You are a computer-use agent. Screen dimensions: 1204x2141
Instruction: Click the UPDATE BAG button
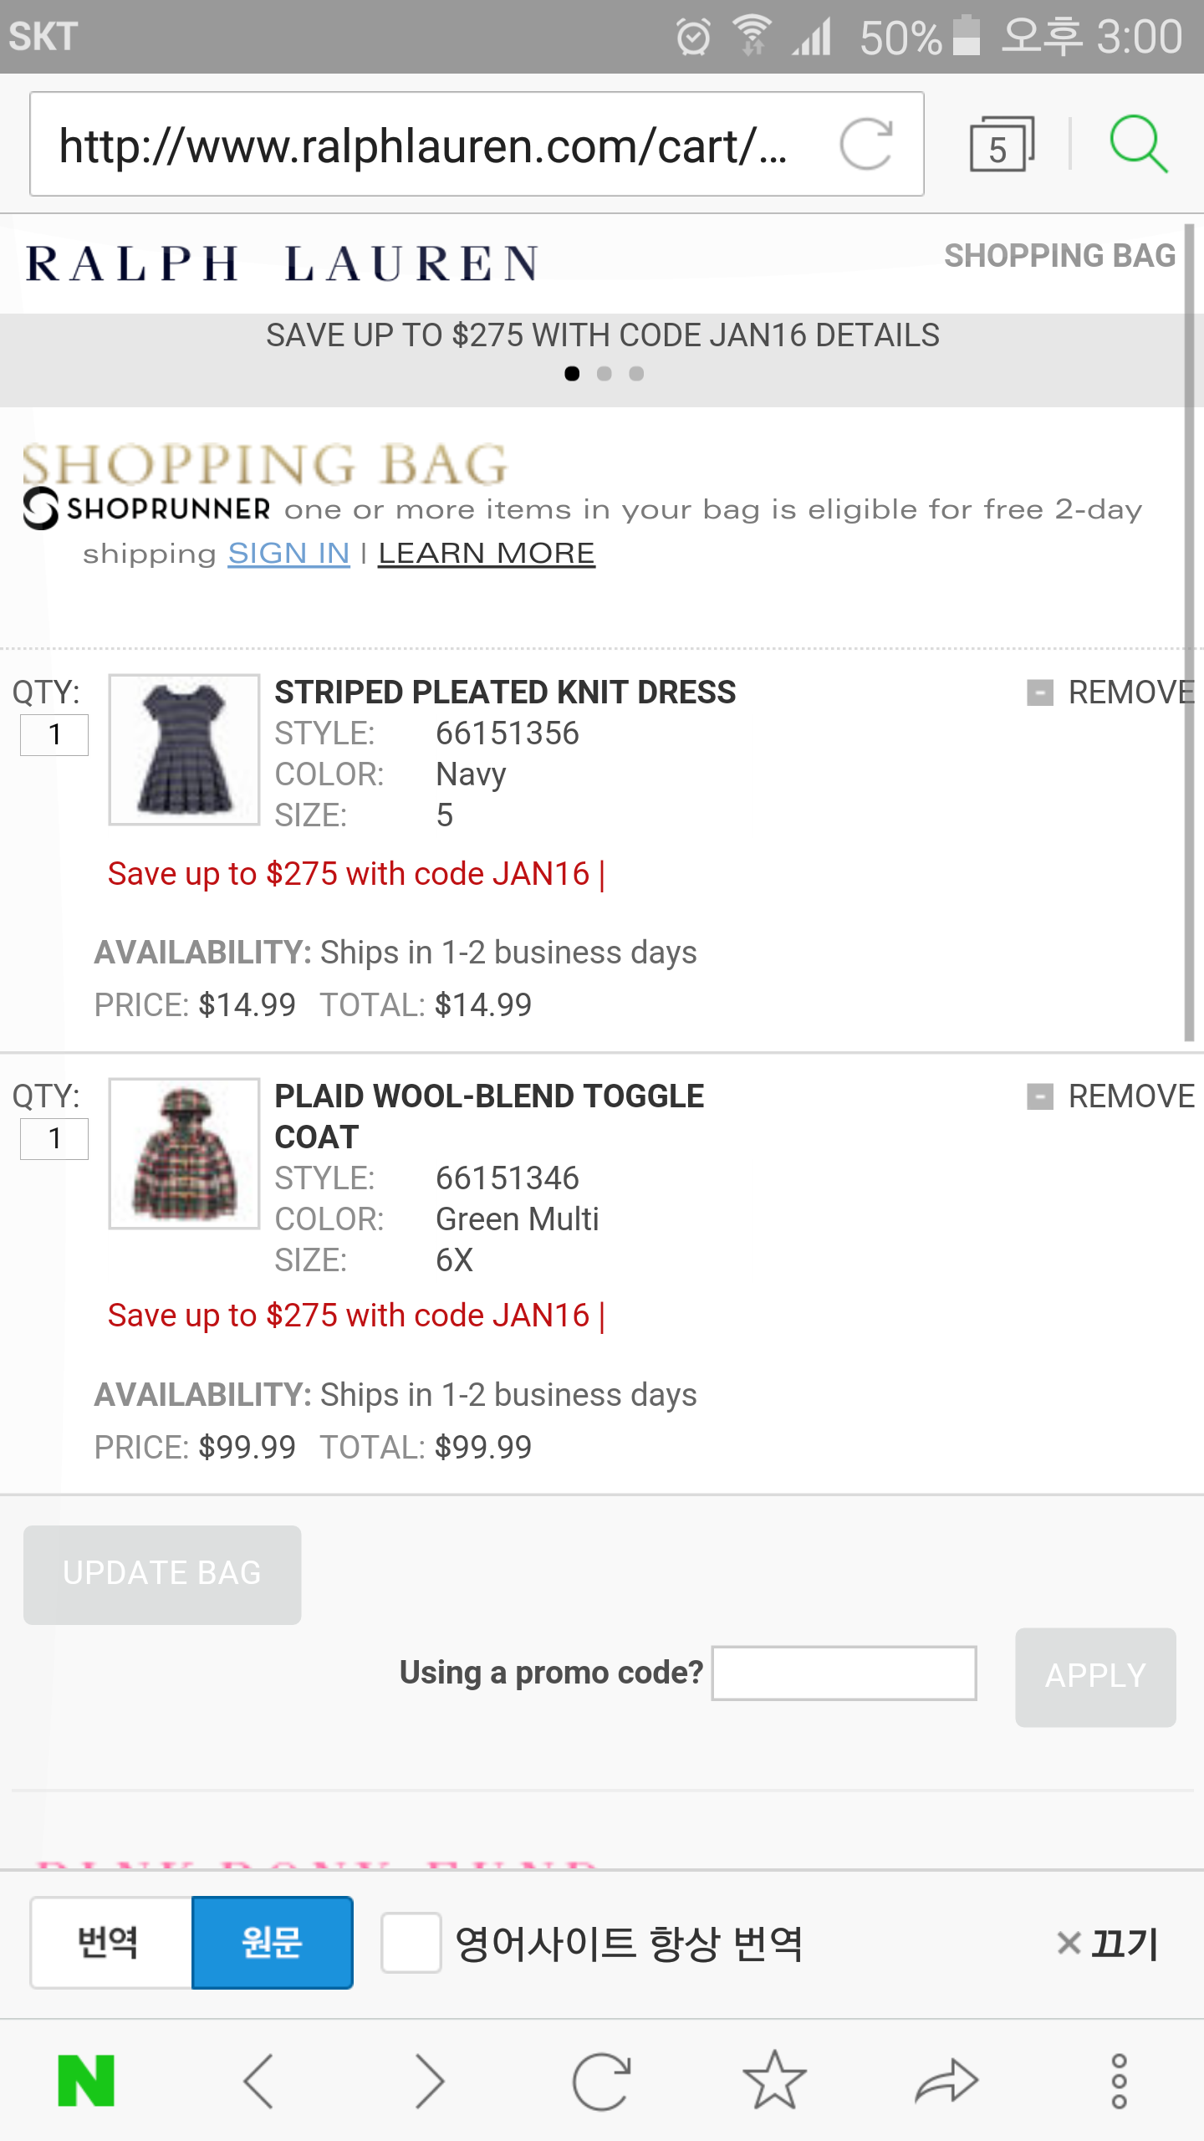162,1575
